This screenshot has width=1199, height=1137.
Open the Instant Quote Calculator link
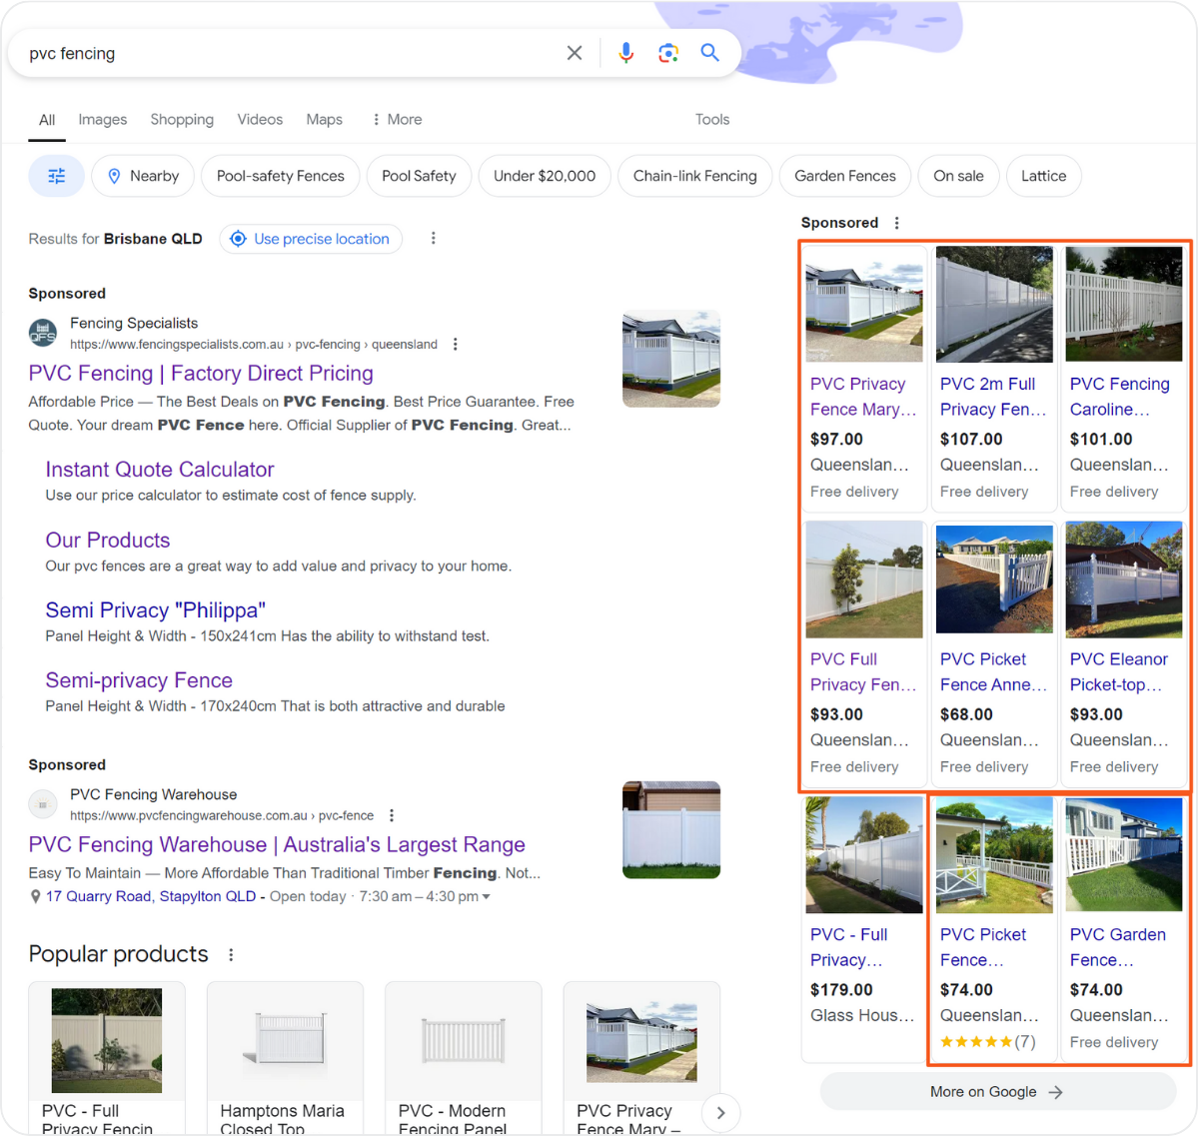tap(160, 470)
